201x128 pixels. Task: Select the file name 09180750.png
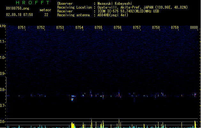(18, 8)
